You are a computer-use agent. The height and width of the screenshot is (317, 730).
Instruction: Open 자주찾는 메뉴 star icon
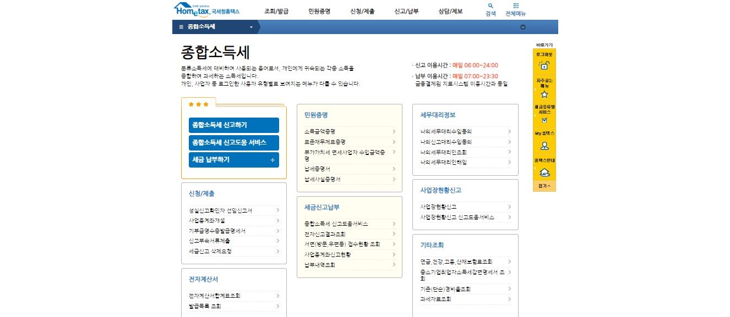coord(544,94)
